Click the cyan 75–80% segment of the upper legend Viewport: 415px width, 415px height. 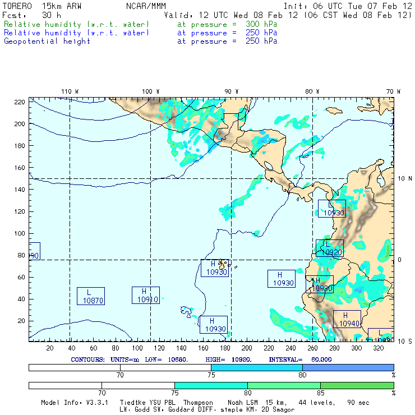coord(257,367)
